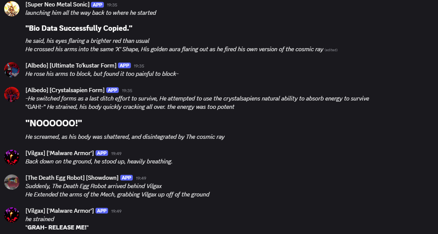Viewport: 438px width, 234px height.
Task: Click the '(edited)' marker after cosmic ray
Action: [331, 50]
